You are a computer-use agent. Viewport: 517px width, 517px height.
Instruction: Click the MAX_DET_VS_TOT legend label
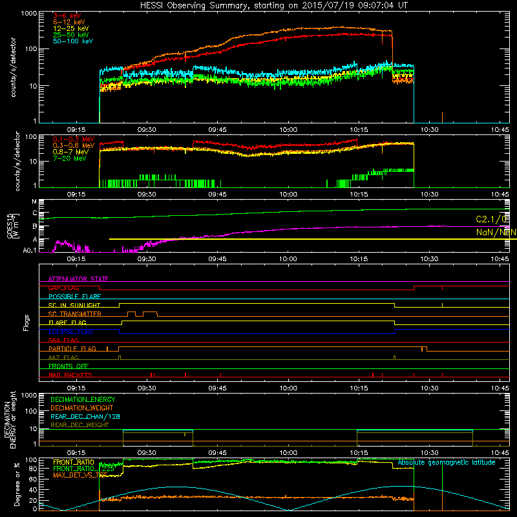[x=80, y=475]
